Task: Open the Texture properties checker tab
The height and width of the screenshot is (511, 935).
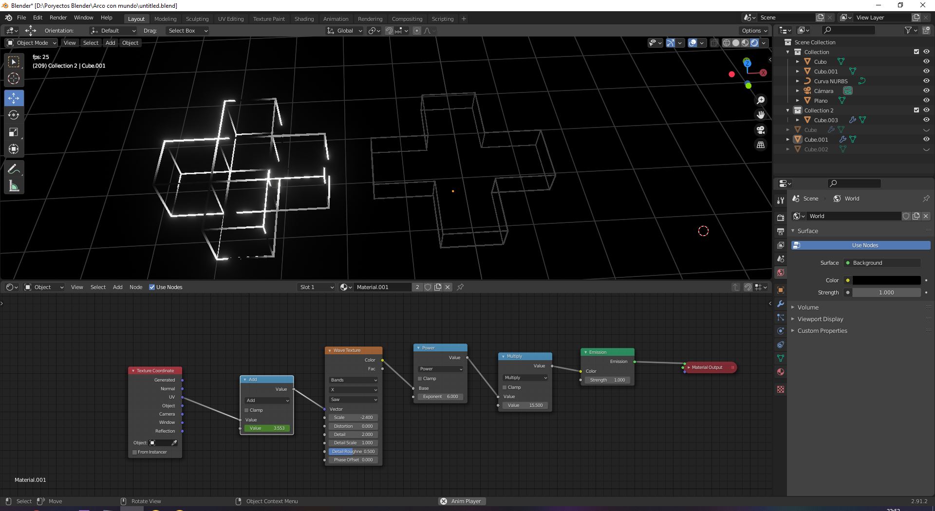Action: pyautogui.click(x=781, y=389)
